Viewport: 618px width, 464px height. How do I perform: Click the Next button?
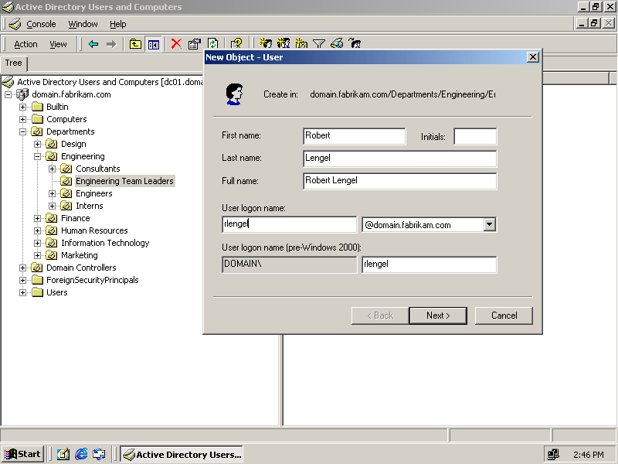coord(438,316)
